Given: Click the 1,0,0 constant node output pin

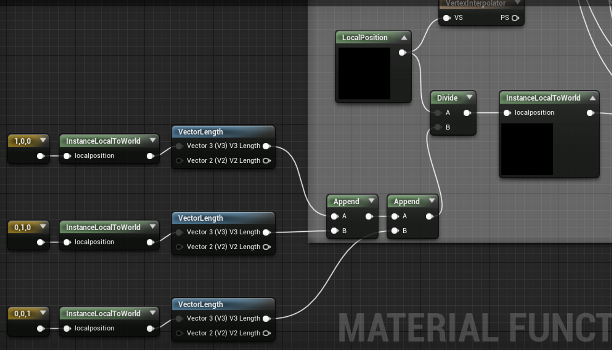Looking at the screenshot, I should point(40,156).
